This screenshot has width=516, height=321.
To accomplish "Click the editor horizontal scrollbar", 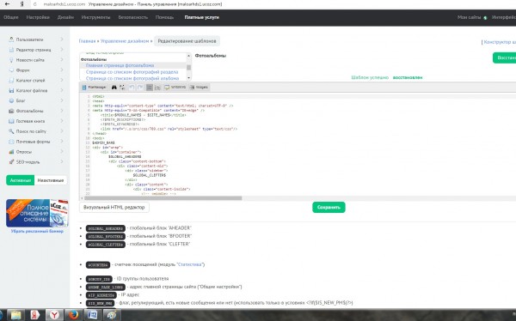I will point(163,198).
